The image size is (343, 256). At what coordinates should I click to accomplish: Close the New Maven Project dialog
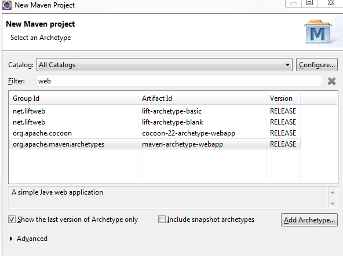331,3
